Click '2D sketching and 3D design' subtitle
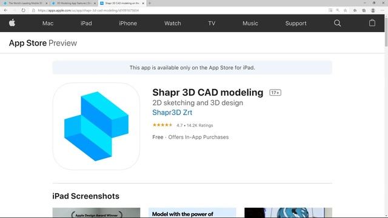388x218 pixels. point(198,103)
